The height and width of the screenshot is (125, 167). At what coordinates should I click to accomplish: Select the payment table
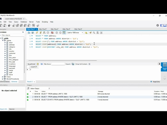12,68
